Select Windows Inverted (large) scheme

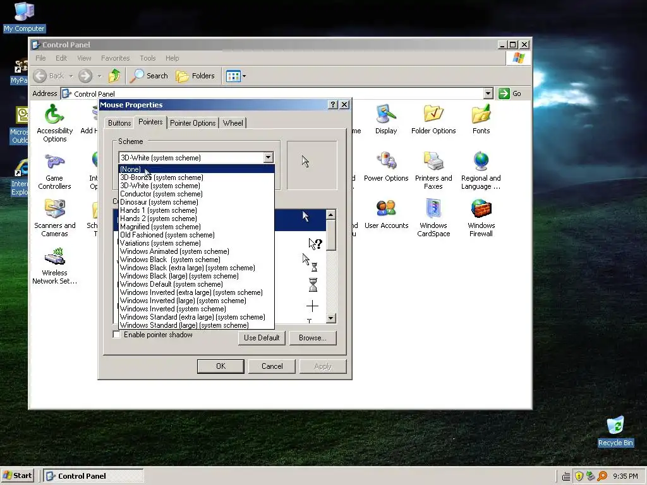197,301
